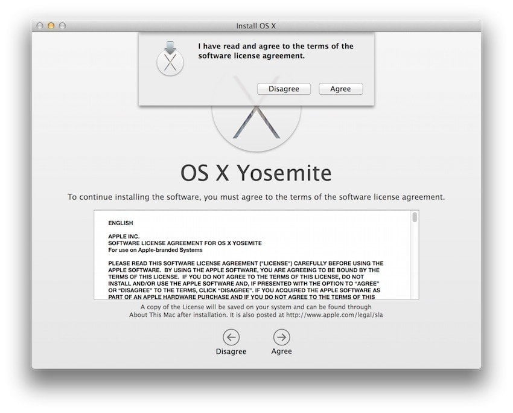Click the license text scrollbar thumb

[415, 217]
